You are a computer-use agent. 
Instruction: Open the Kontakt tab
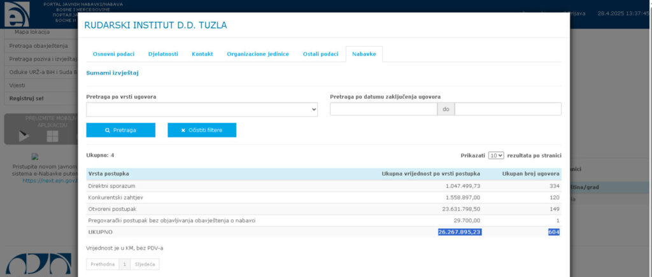[x=202, y=54]
